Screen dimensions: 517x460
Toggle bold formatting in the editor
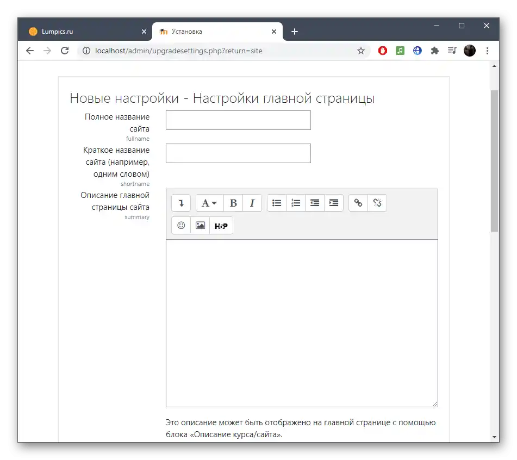tap(233, 203)
